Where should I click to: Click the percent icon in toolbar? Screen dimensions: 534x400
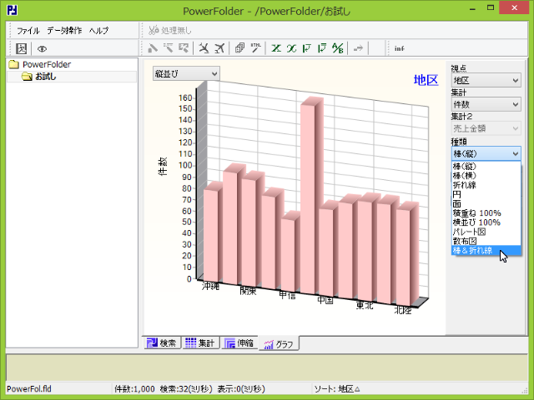coord(337,48)
